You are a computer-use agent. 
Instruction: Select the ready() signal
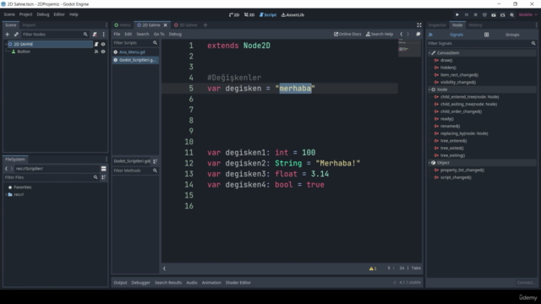pos(447,119)
